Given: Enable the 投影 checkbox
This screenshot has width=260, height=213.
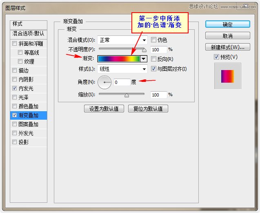Looking at the screenshot, I should point(14,142).
